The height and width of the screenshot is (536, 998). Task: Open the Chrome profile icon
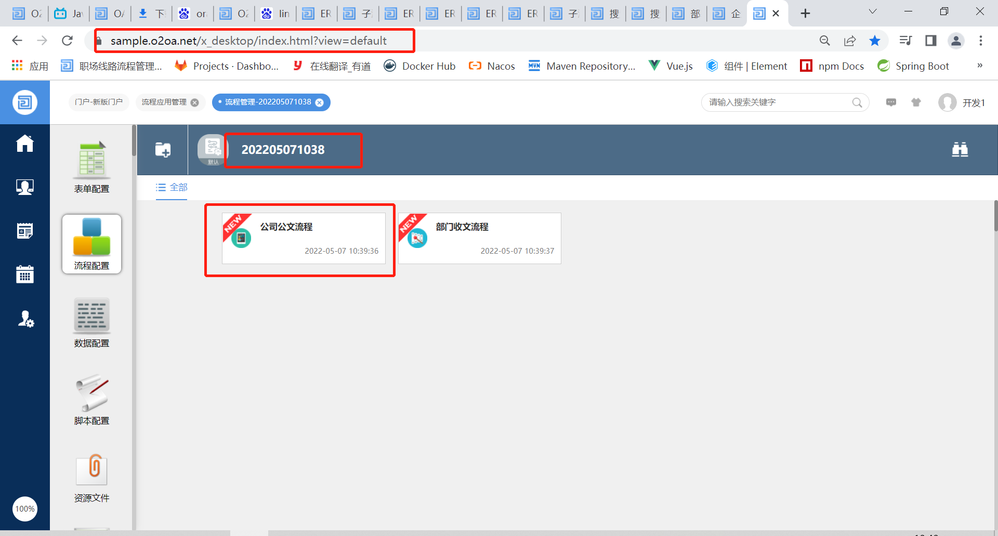pyautogui.click(x=956, y=41)
